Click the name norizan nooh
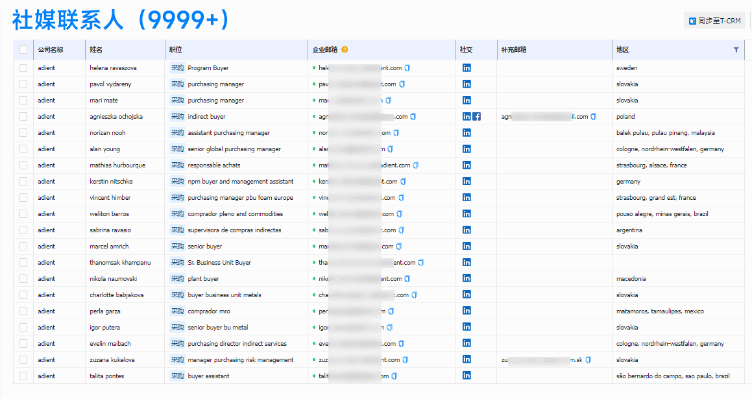The width and height of the screenshot is (752, 399). [x=108, y=133]
